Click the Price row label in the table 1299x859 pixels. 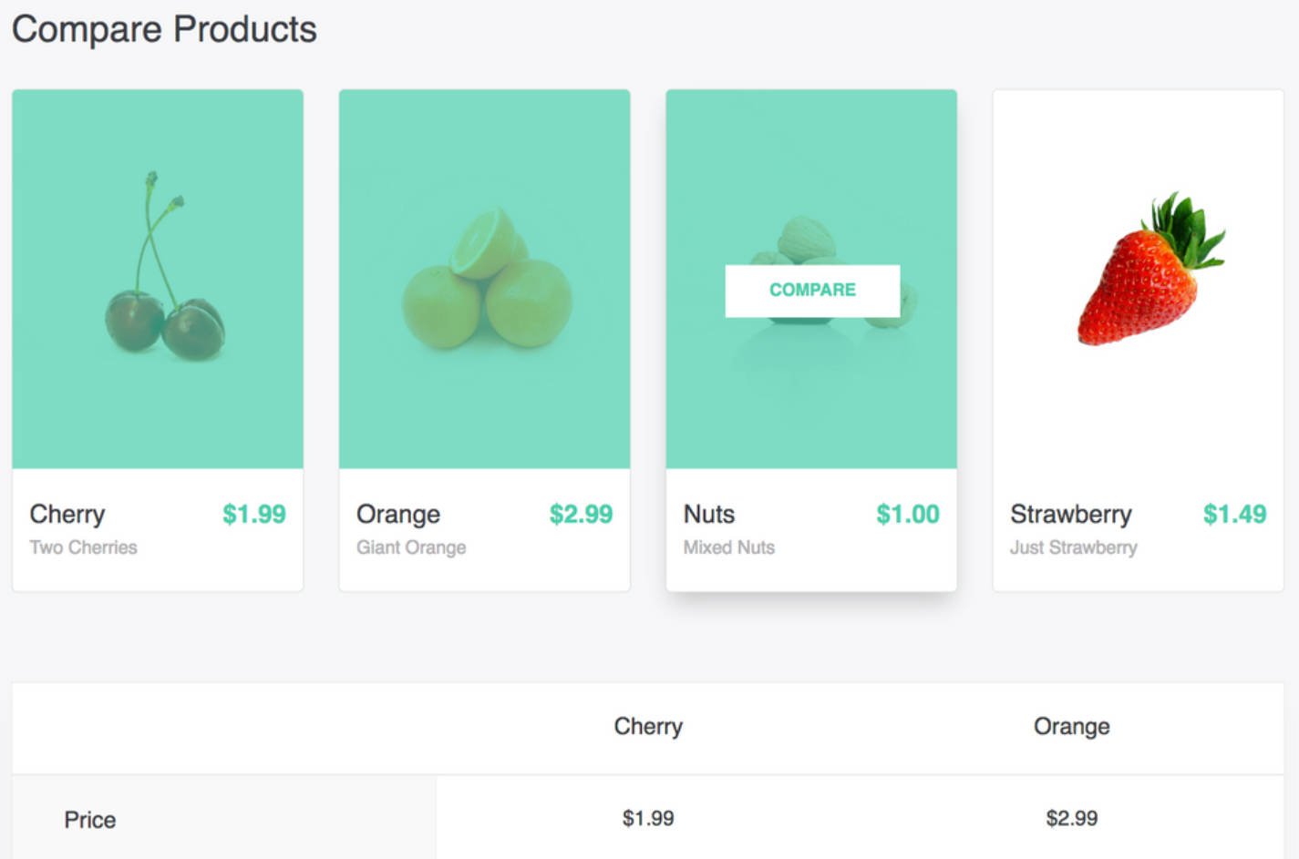pos(88,819)
